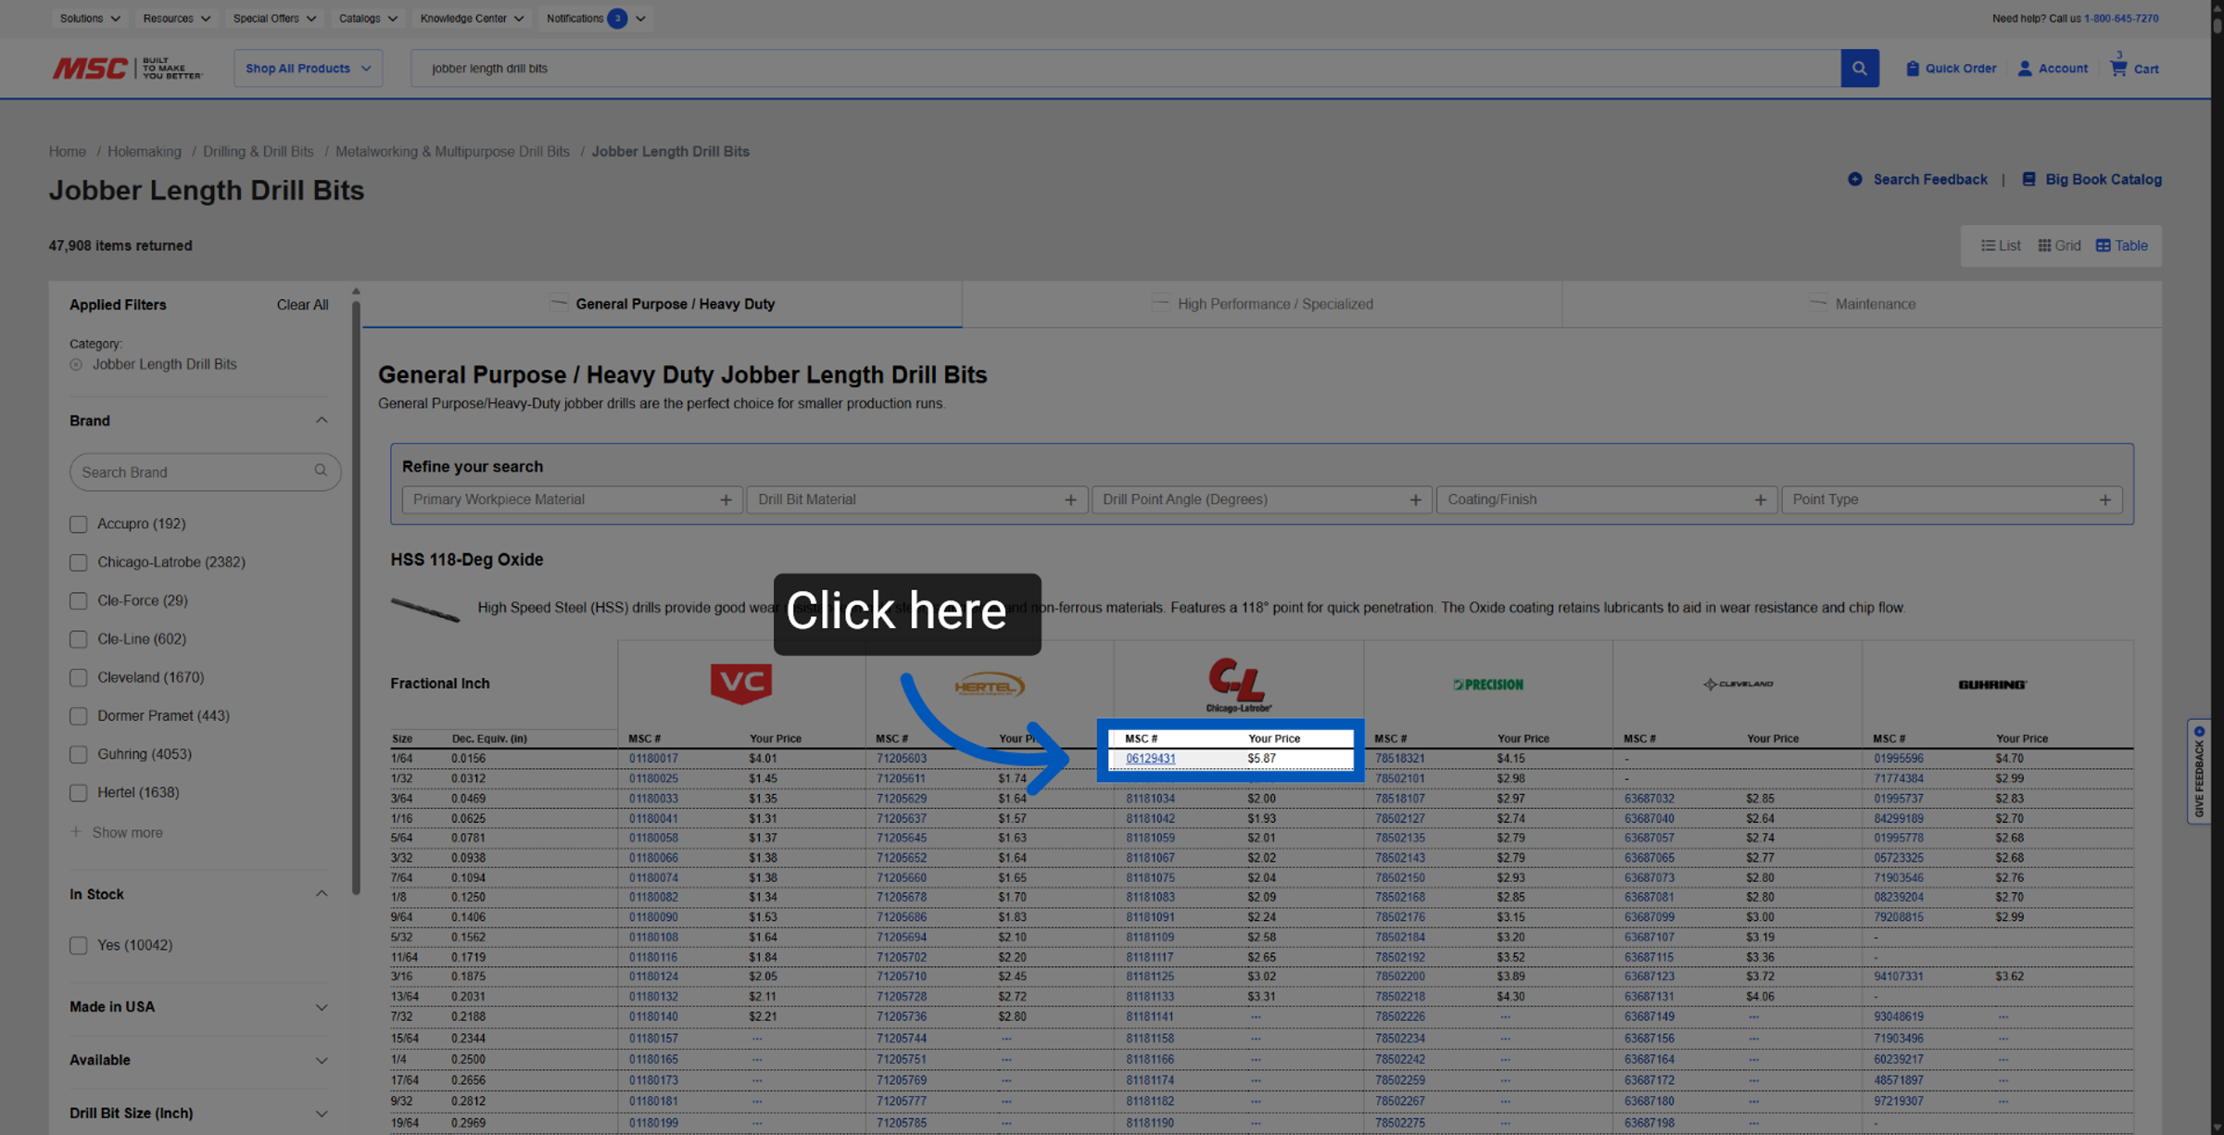Go to Holemaking breadcrumb
2224x1135 pixels.
click(145, 151)
